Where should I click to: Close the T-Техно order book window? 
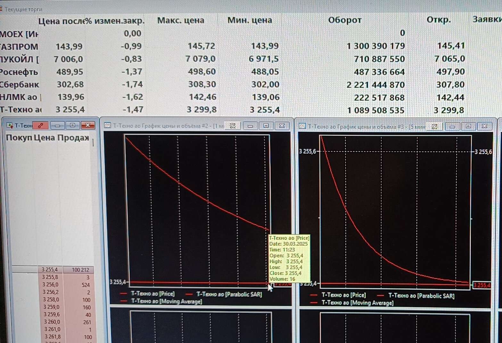88,125
